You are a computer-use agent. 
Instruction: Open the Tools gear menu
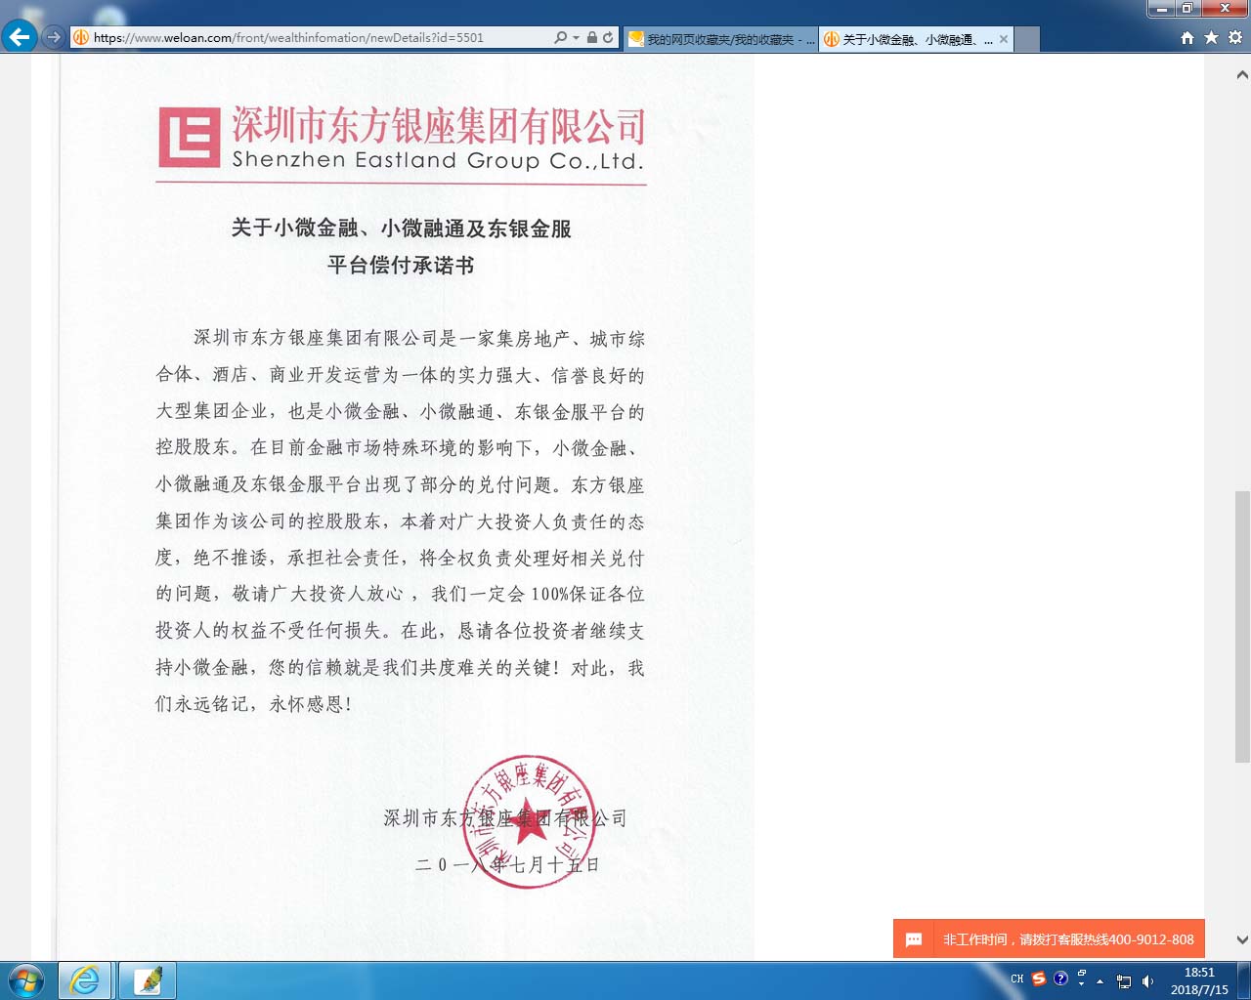click(x=1235, y=37)
